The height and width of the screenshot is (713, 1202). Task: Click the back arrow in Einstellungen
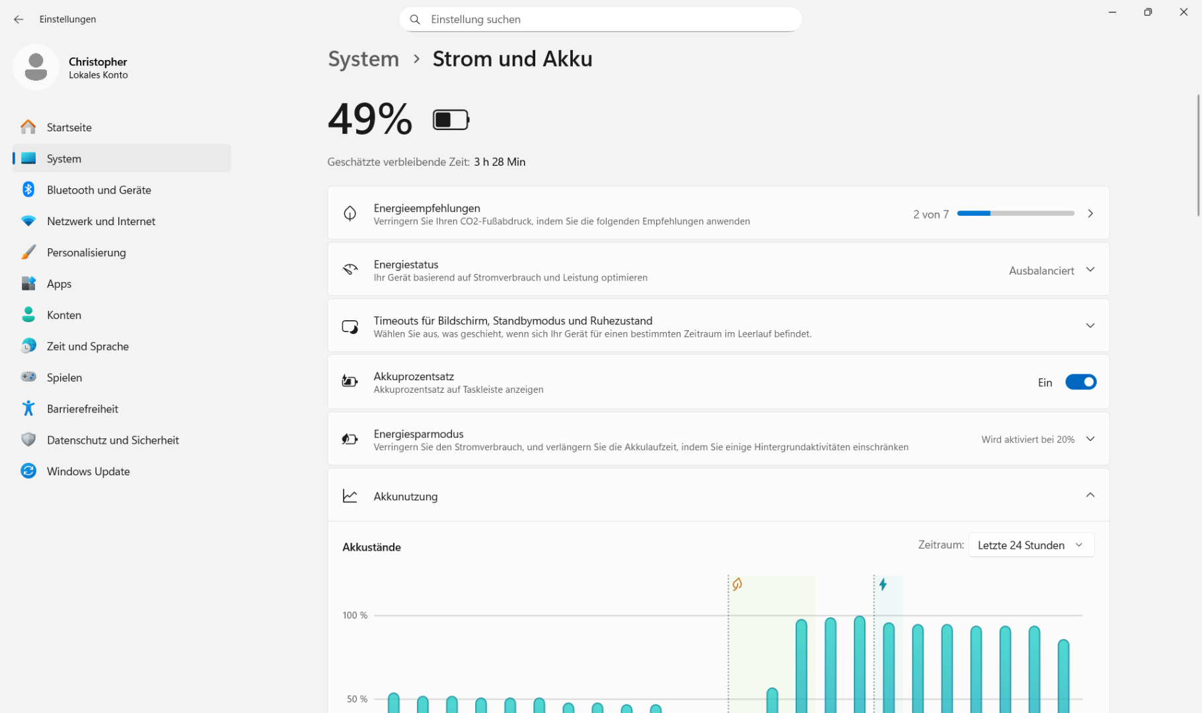(x=19, y=19)
